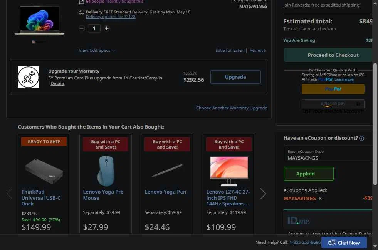Click the ID.me logo
The height and width of the screenshot is (250, 378).
click(298, 221)
